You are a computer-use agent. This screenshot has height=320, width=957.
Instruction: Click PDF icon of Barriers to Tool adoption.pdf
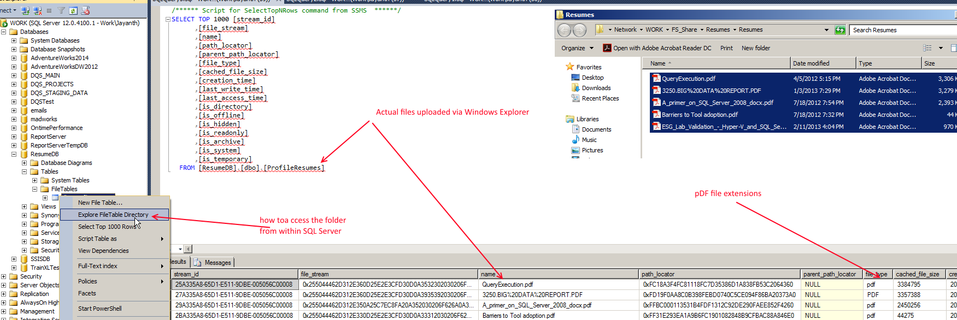point(657,115)
